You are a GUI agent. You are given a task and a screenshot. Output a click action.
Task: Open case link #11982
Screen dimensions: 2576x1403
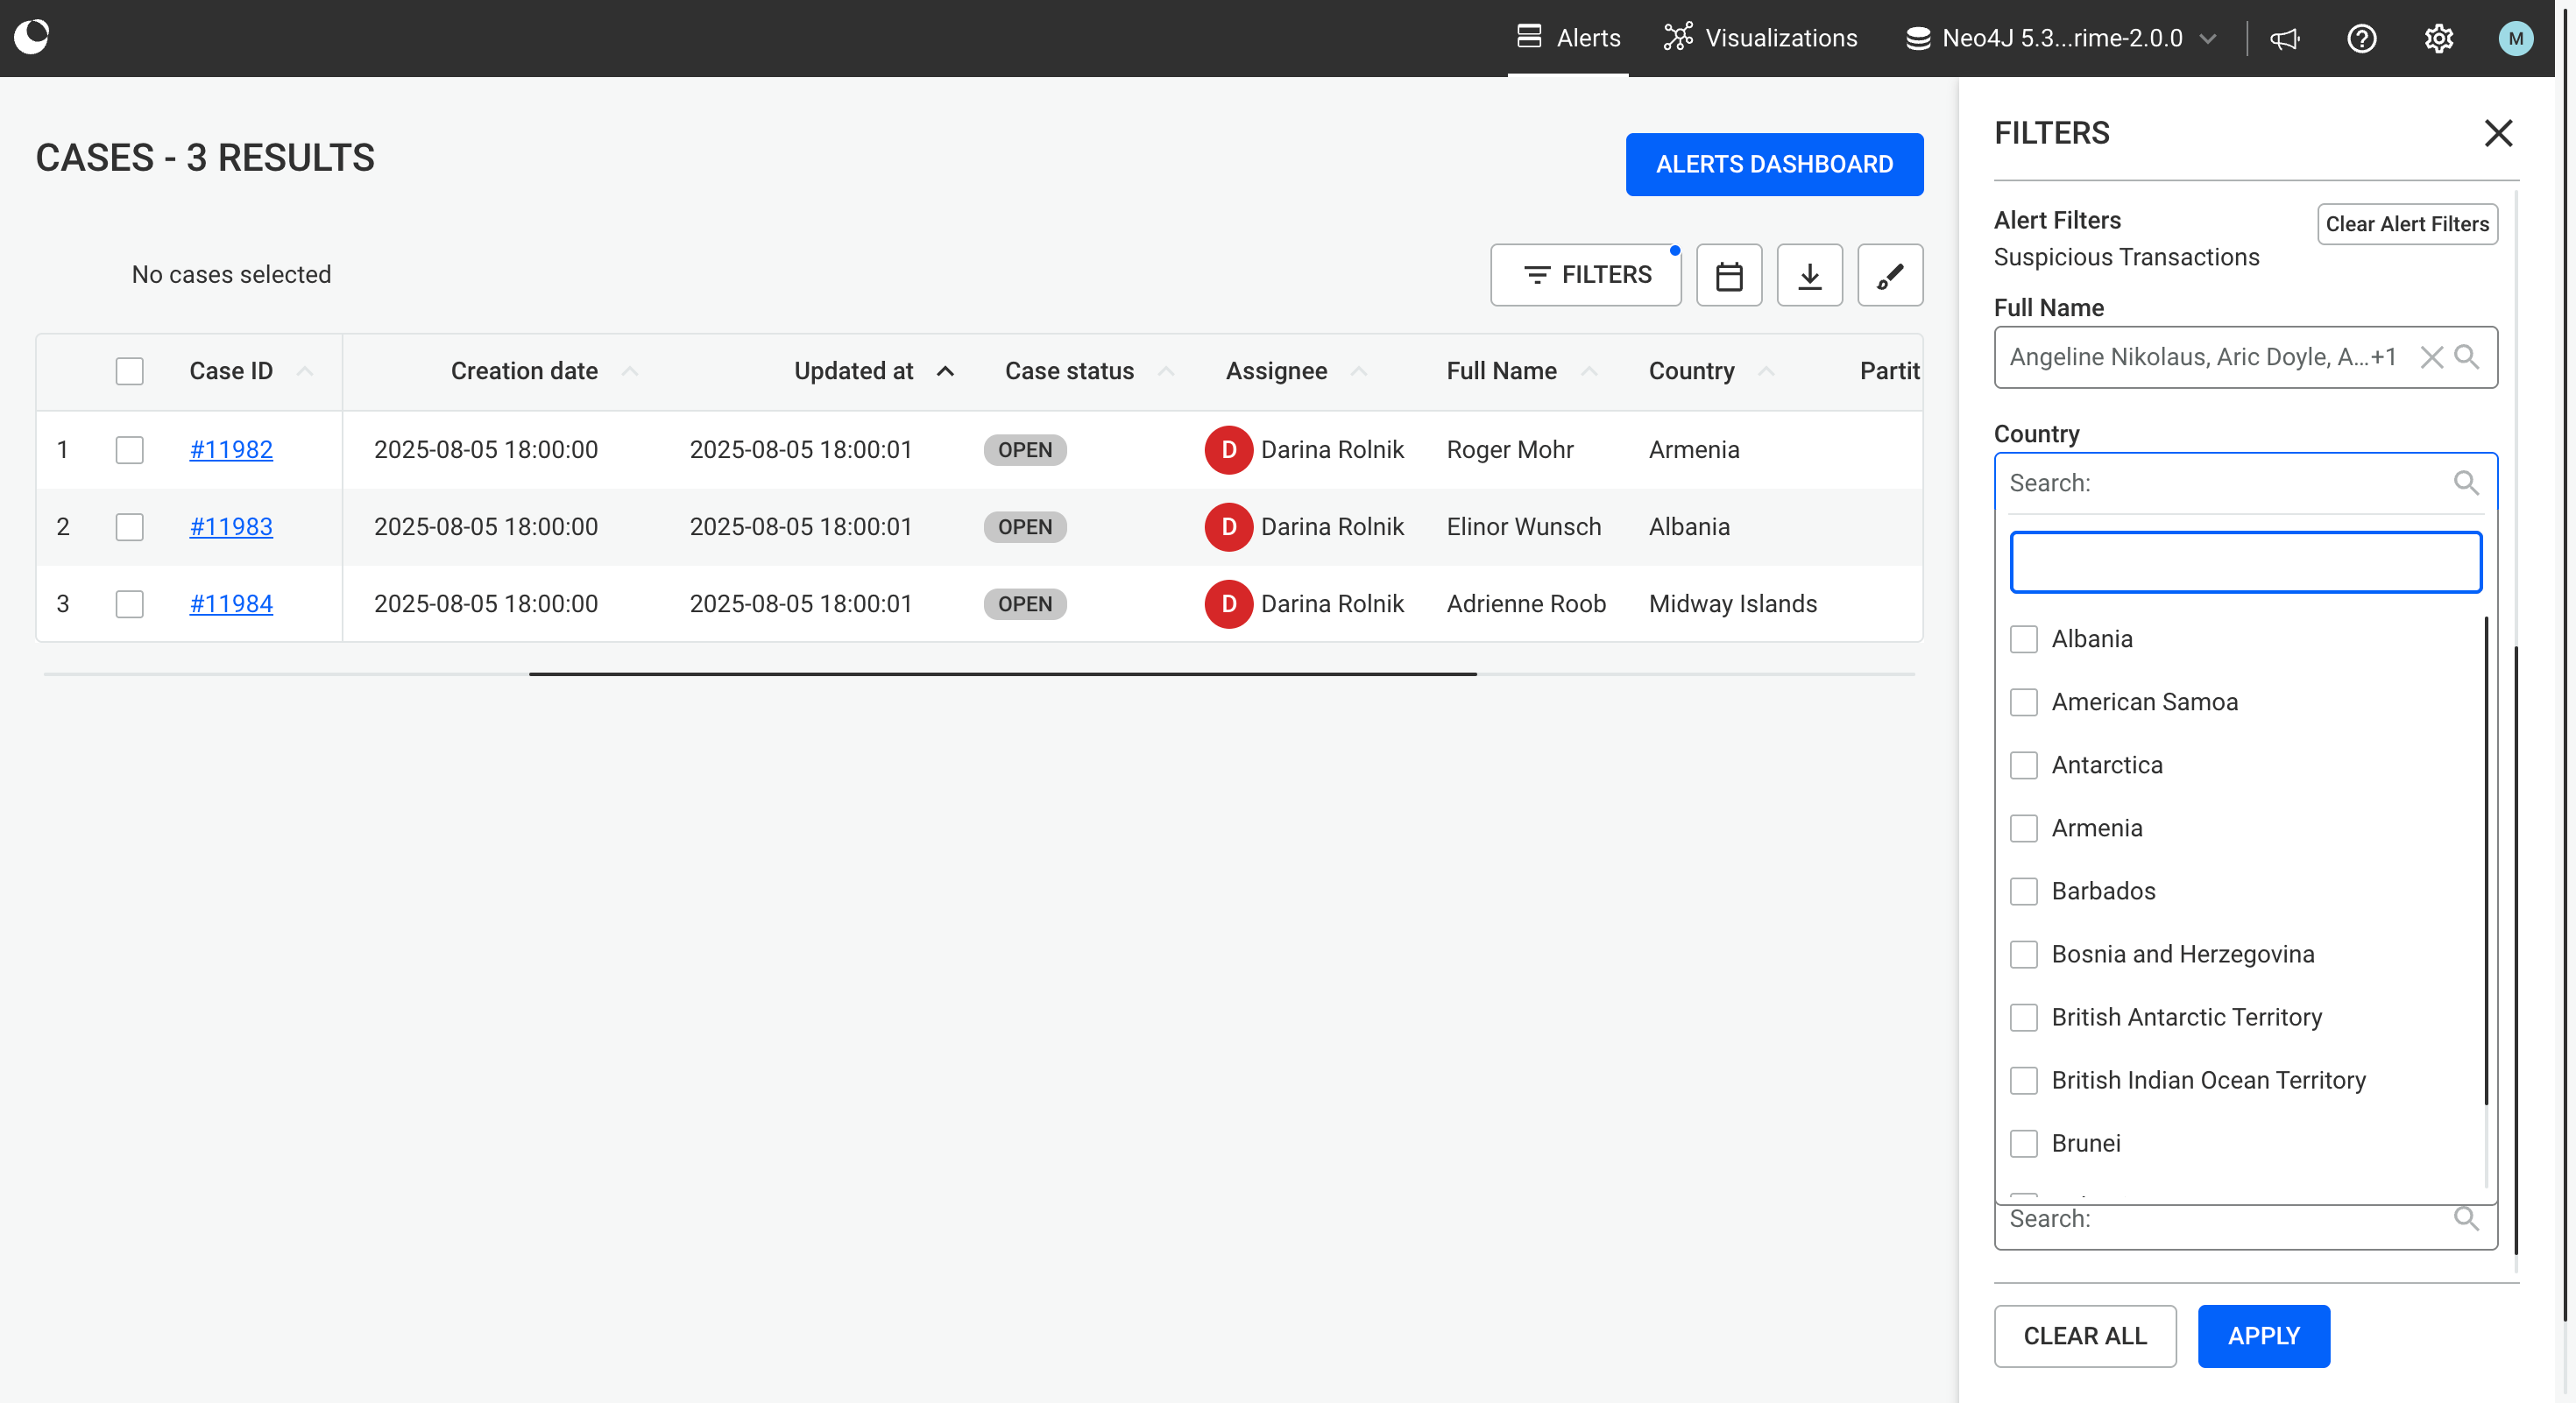(231, 449)
